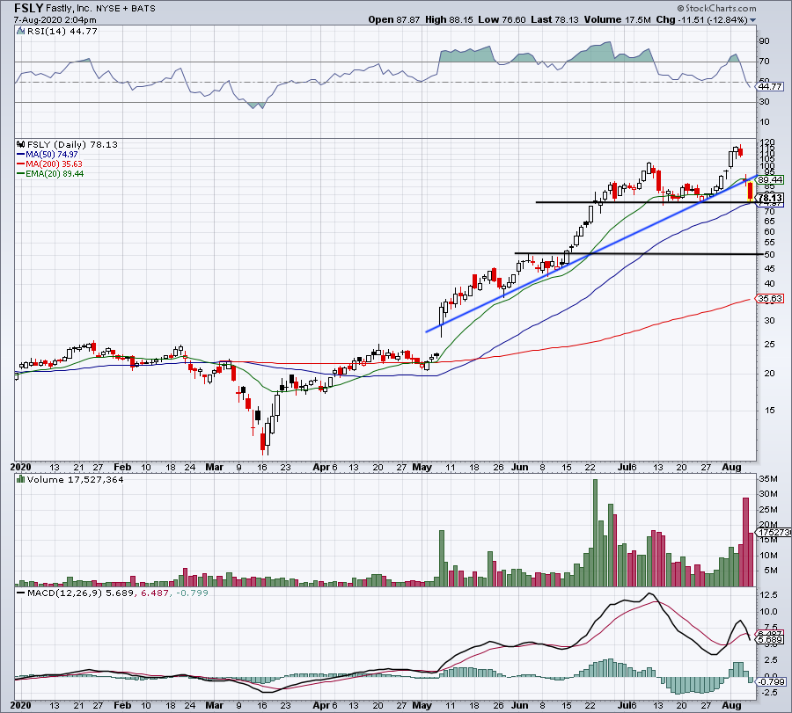Viewport: 792px width, 713px height.
Task: Click the 35.63 MA(200) tag on the right axis
Action: point(770,298)
